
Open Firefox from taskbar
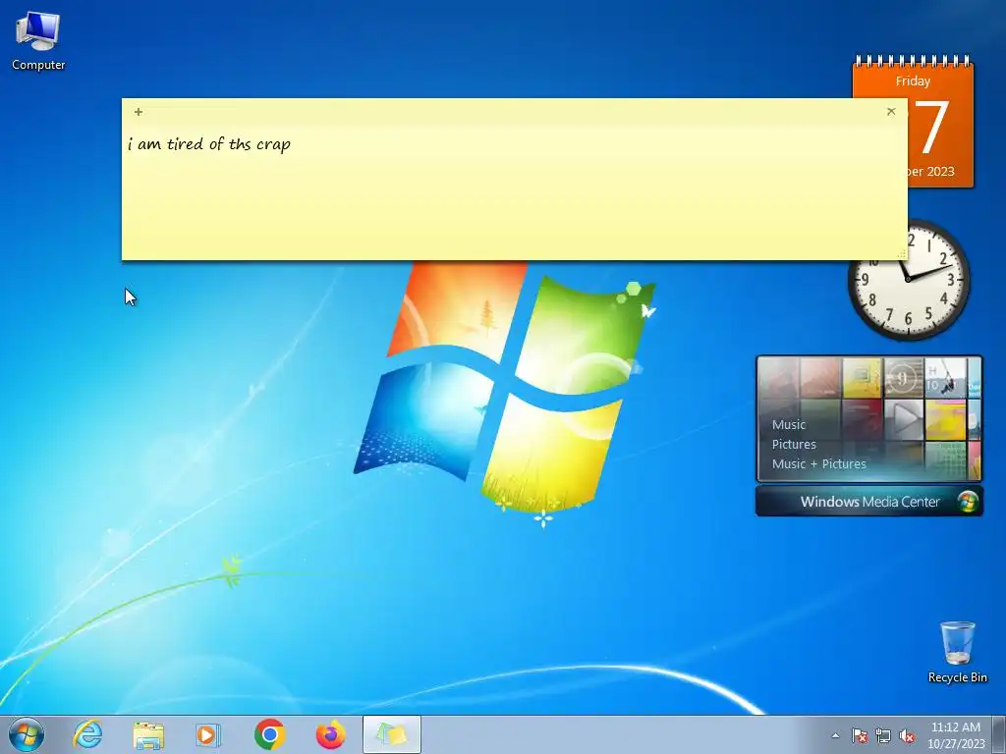[x=330, y=734]
